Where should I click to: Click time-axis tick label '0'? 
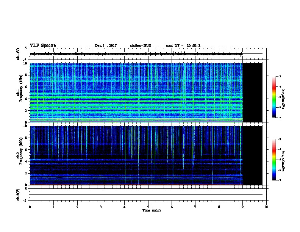click(30, 207)
